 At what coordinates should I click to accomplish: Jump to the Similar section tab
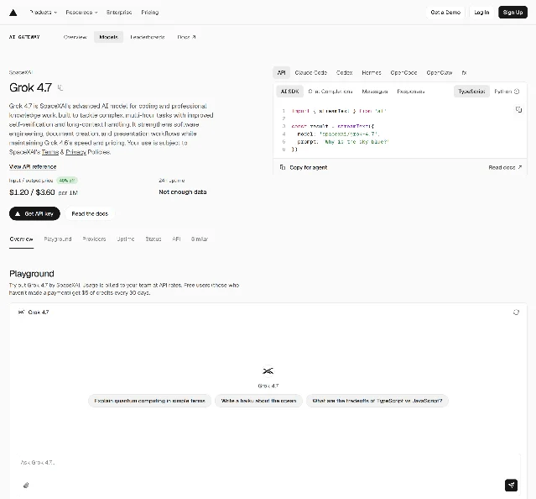[200, 239]
